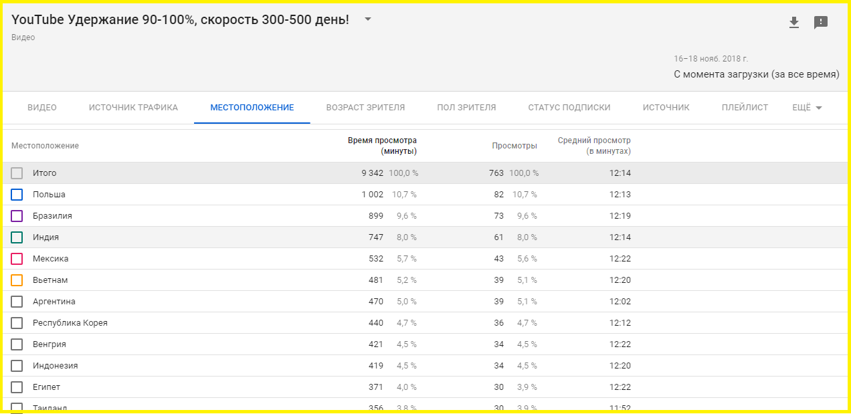Screen dimensions: 851x414
Task: Toggle the Мексика row checkbox
Action: [x=17, y=259]
